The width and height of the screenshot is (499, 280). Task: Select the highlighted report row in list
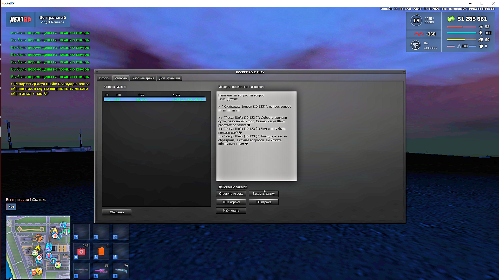pos(155,100)
